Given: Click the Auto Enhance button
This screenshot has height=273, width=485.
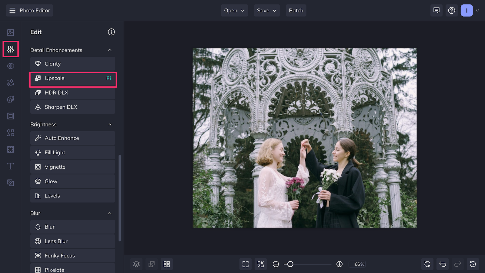Looking at the screenshot, I should pos(72,138).
